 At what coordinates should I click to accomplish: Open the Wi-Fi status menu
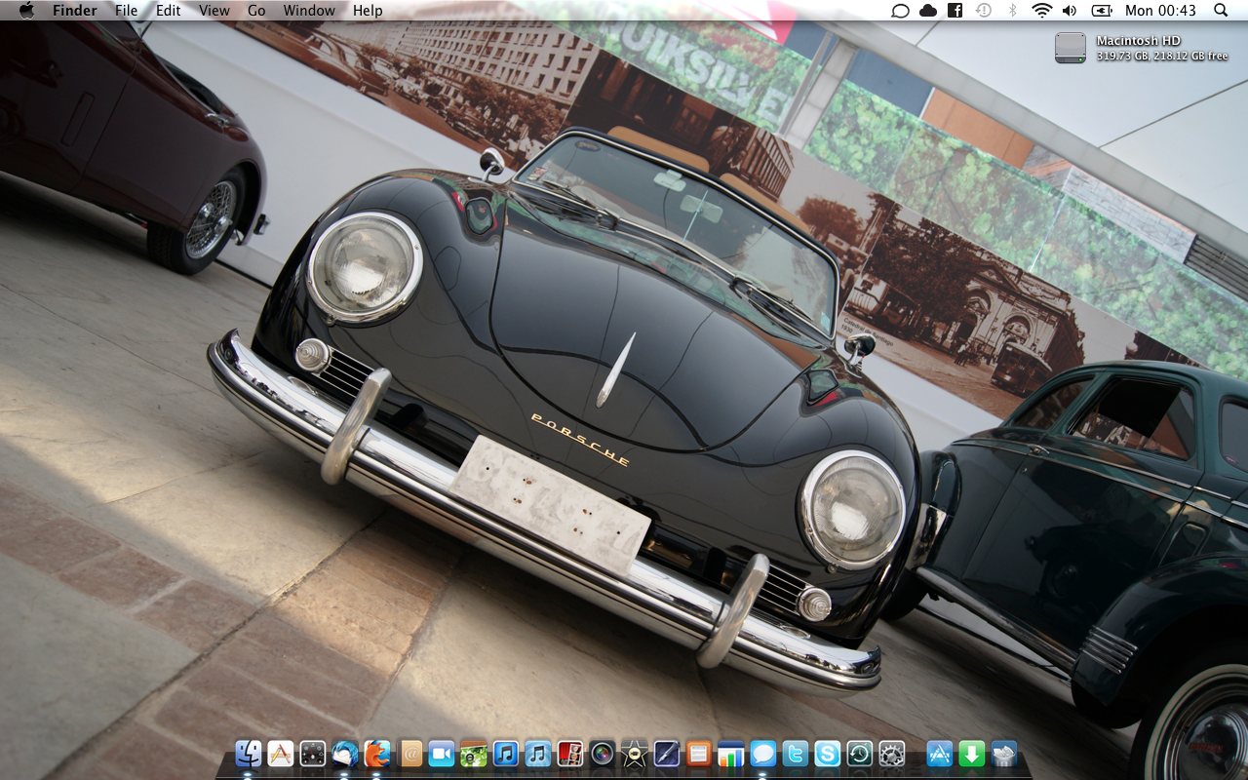(1041, 11)
